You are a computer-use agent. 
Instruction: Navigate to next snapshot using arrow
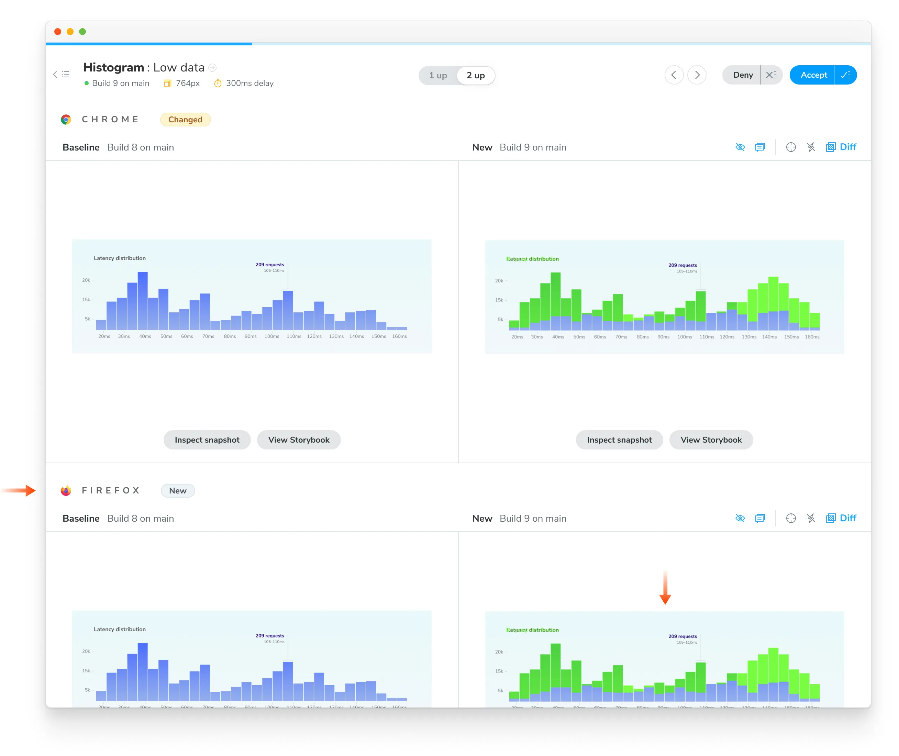pyautogui.click(x=697, y=74)
